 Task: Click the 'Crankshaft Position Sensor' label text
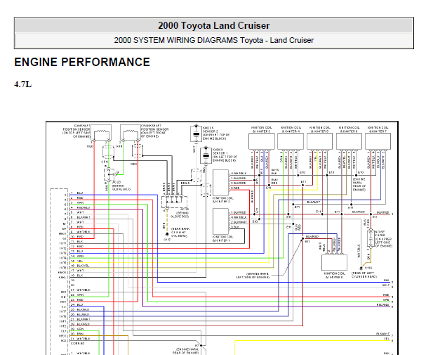(155, 131)
